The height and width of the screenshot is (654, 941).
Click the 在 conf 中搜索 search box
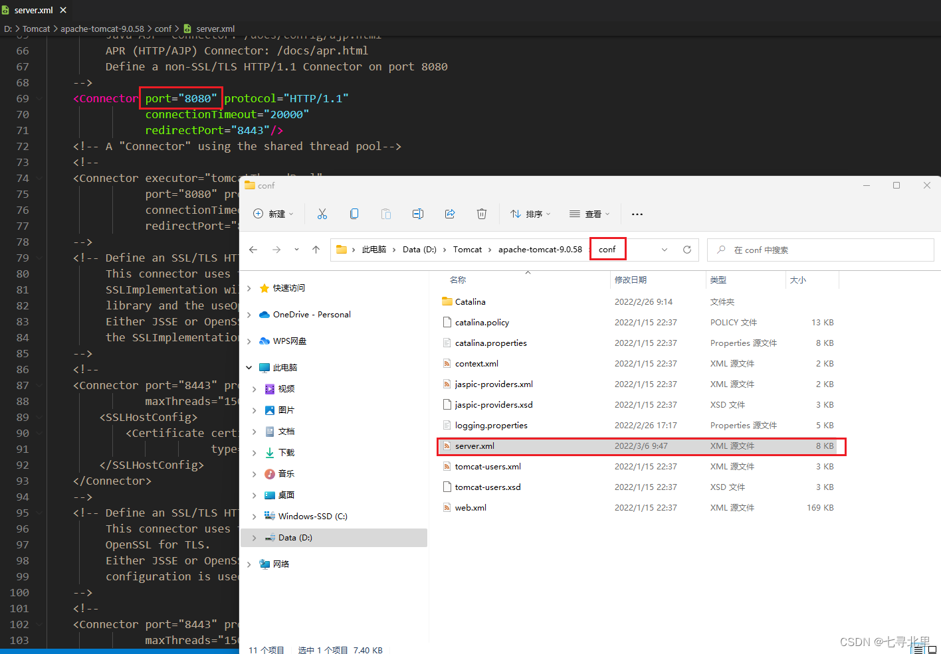[821, 250]
